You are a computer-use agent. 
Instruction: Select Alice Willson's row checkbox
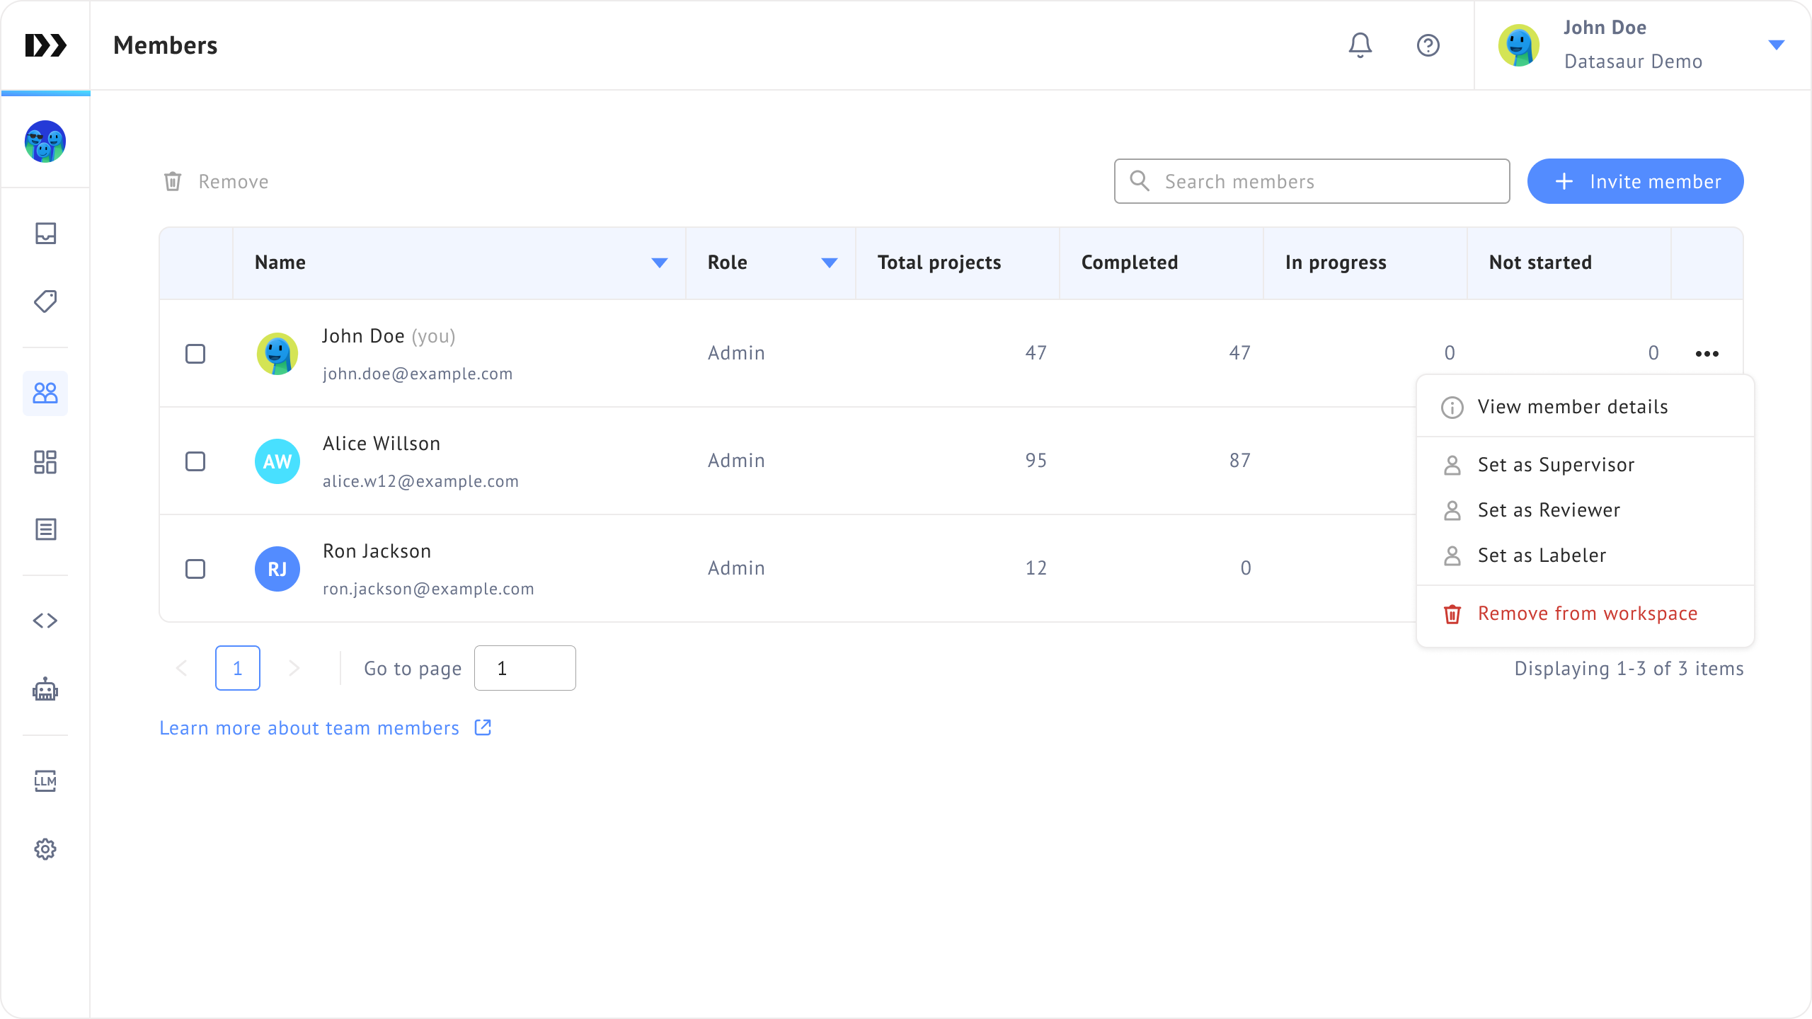pyautogui.click(x=195, y=461)
